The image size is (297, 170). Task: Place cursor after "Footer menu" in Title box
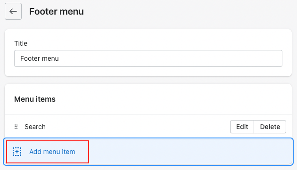click(59, 58)
